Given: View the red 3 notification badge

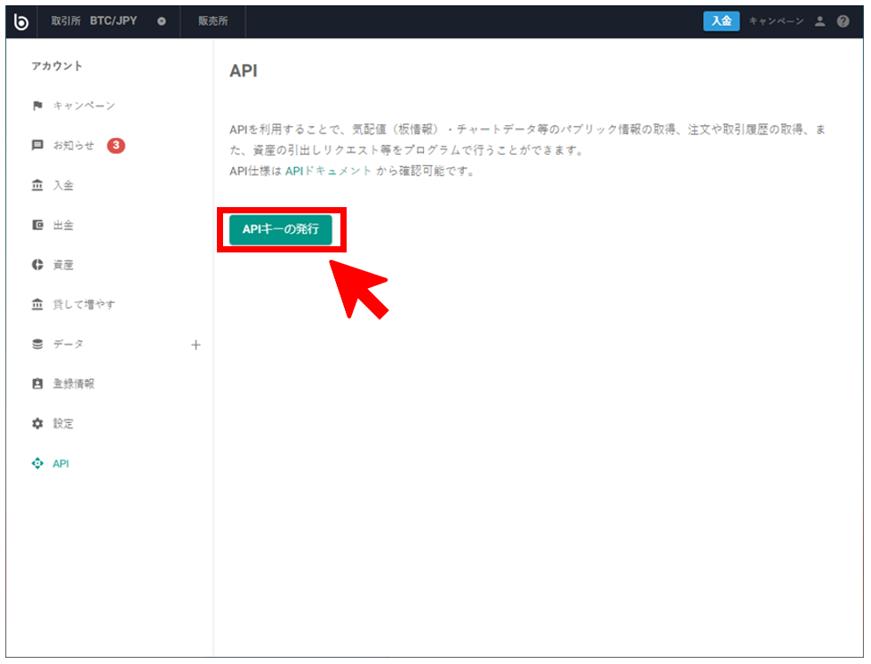Looking at the screenshot, I should 116,146.
